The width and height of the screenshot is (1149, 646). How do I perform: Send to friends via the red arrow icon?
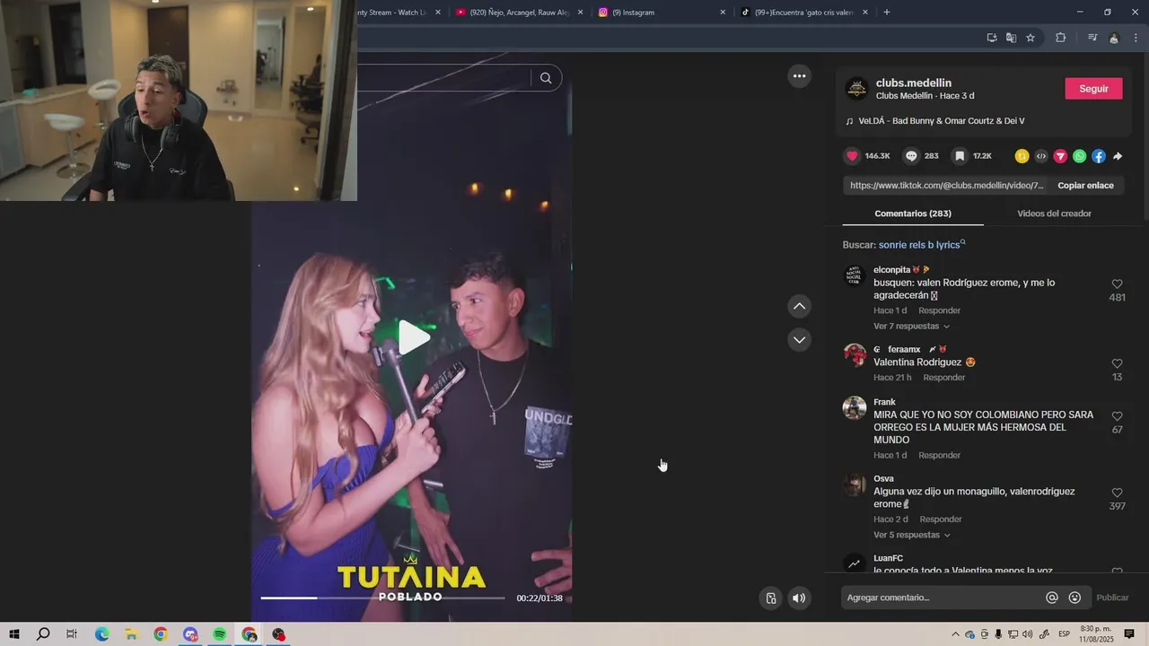point(1060,156)
